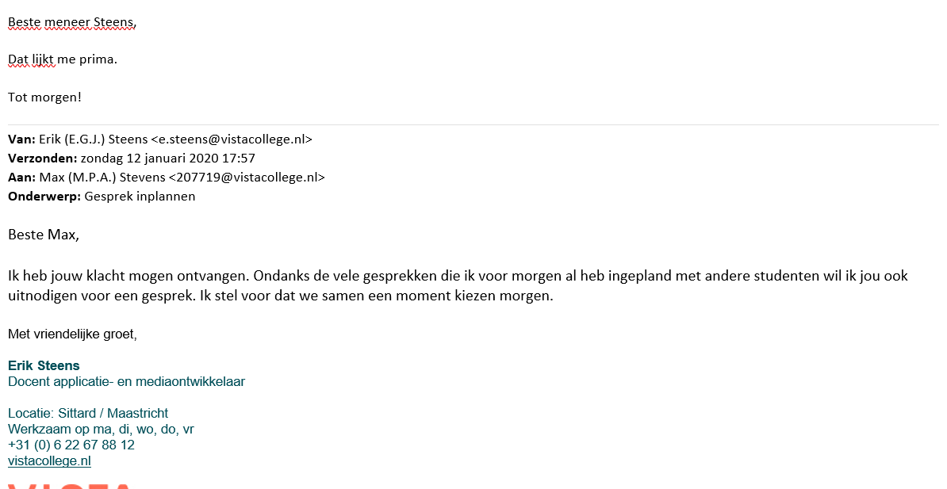Click the bold 'Erik Steens' signature name
This screenshot has width=947, height=489.
(x=44, y=365)
